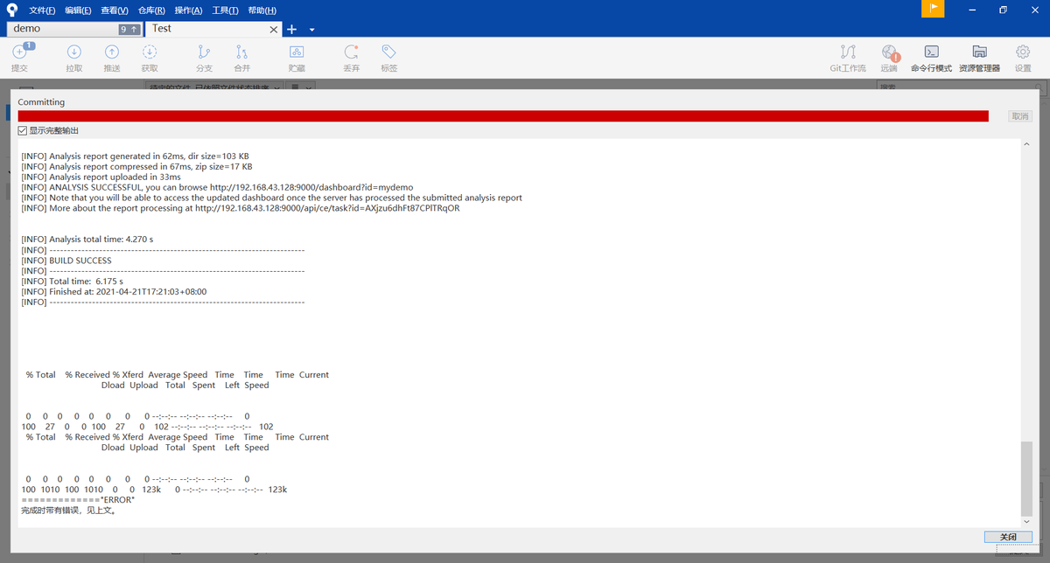The image size is (1050, 563).
Task: Click the output scrollbar down arrow
Action: tap(1026, 521)
